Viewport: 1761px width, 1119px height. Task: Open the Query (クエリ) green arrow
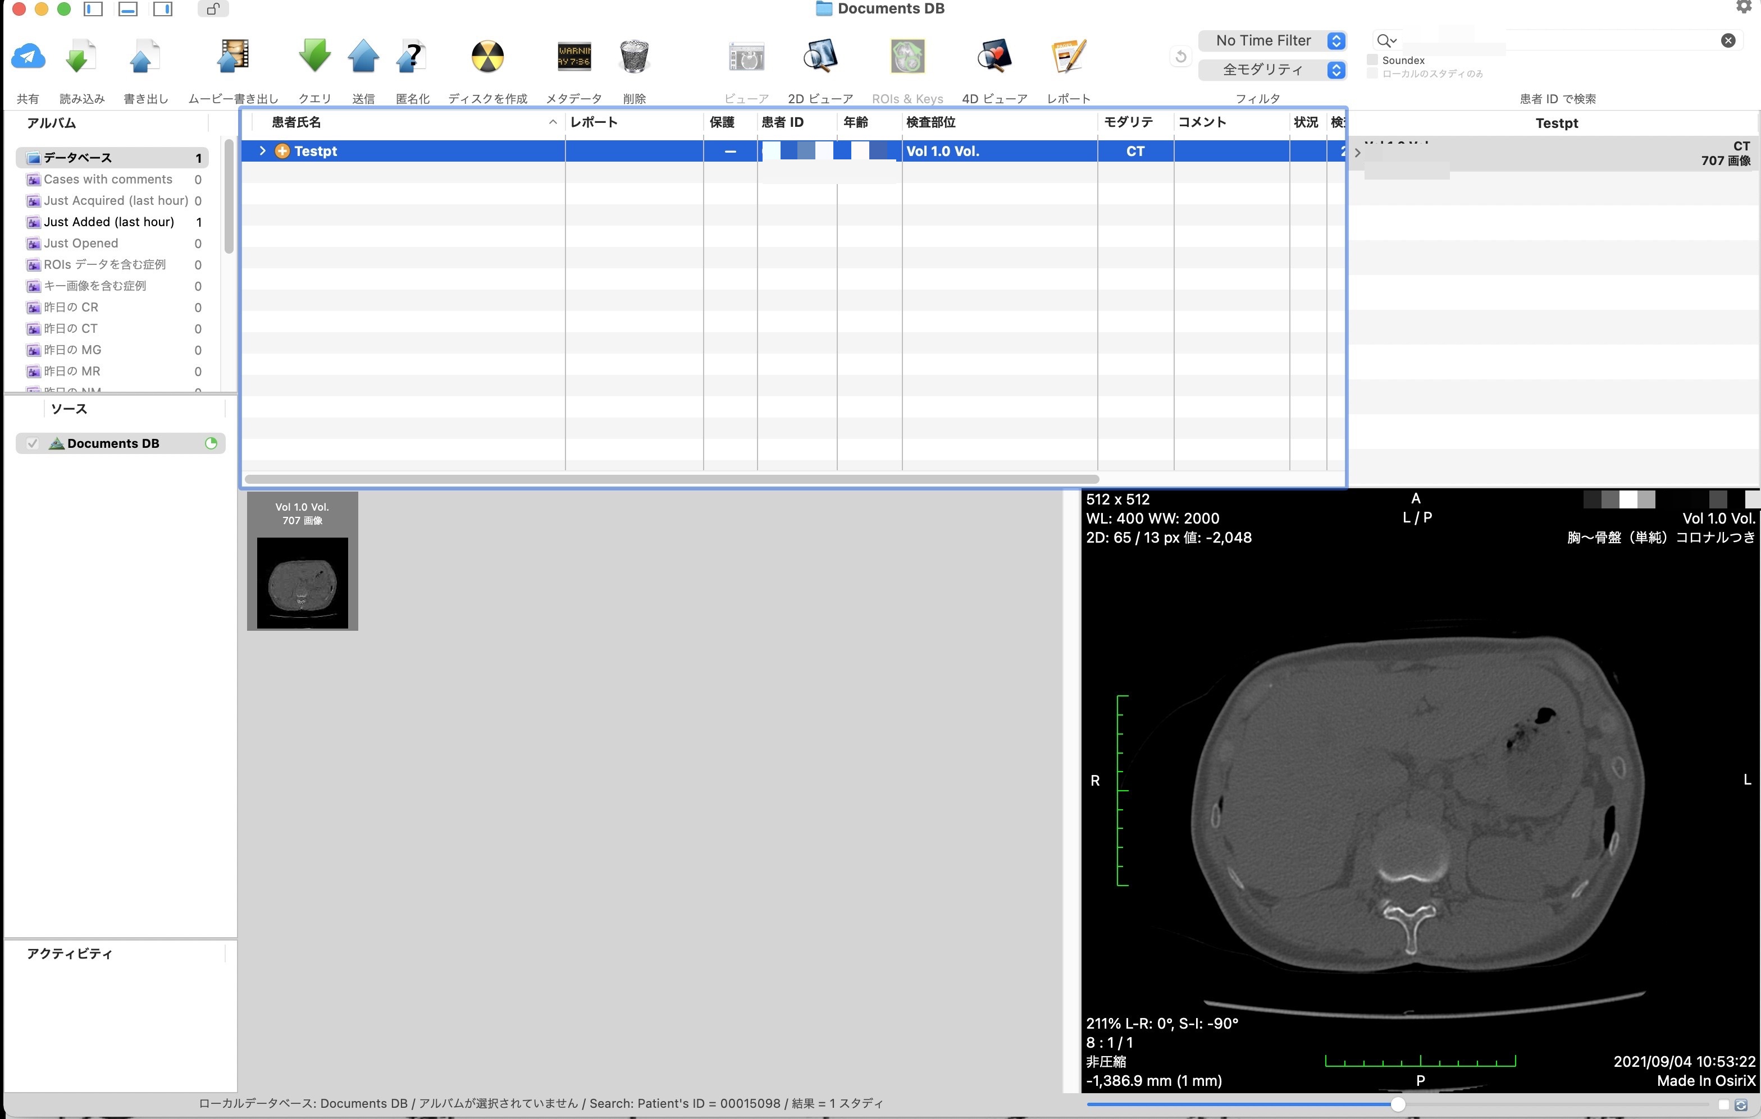click(x=314, y=56)
